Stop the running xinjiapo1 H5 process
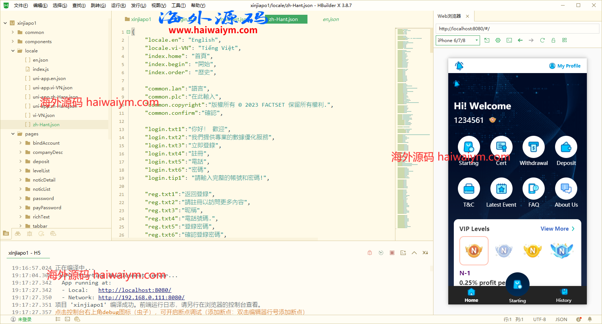This screenshot has width=602, height=324. click(x=392, y=253)
